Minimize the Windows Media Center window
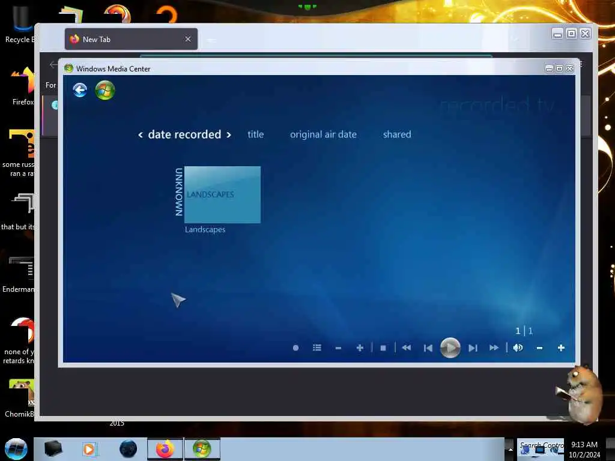615x461 pixels. point(549,69)
